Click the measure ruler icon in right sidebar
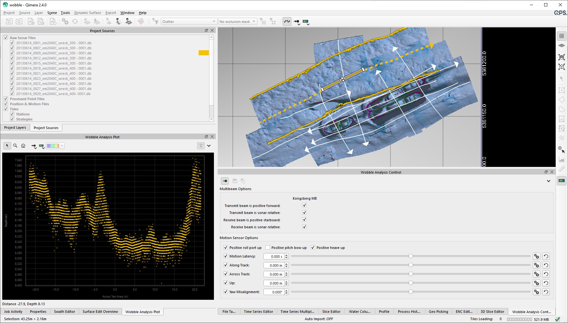Screen dimensions: 568x323 point(562,169)
